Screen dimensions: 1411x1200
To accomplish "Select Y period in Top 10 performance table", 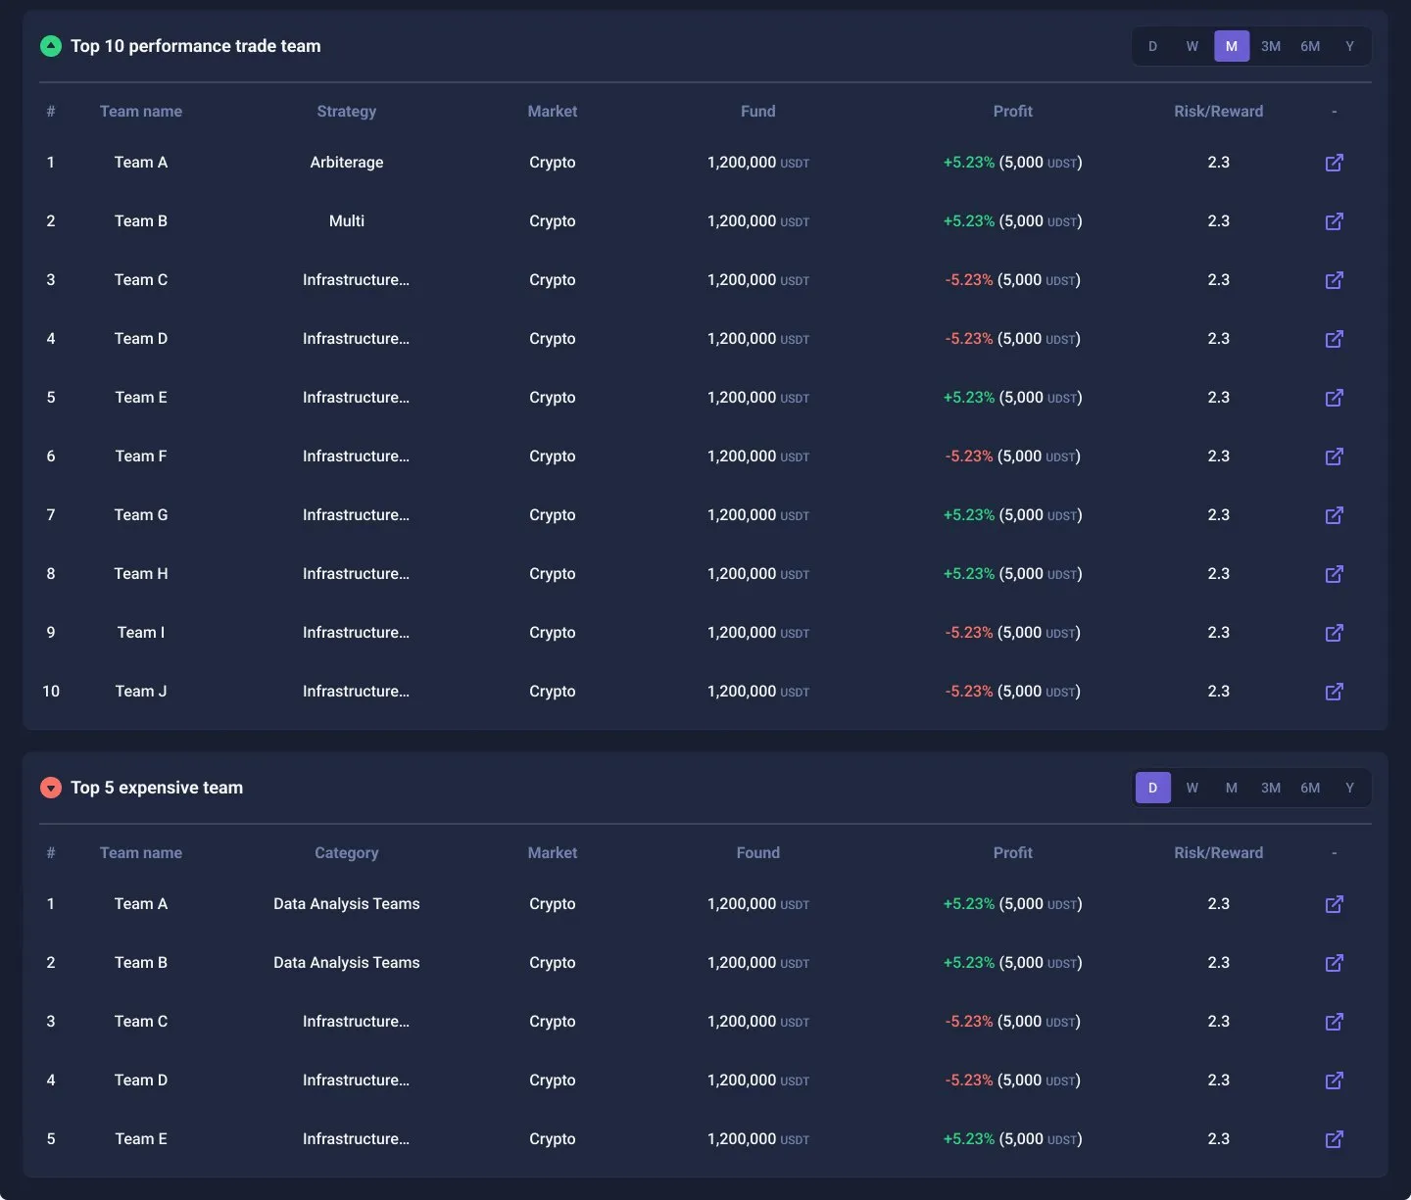I will coord(1349,46).
